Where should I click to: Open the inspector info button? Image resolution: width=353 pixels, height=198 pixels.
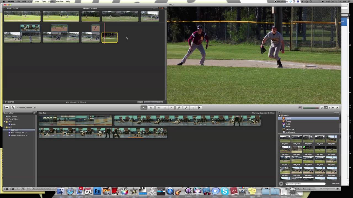point(199,108)
